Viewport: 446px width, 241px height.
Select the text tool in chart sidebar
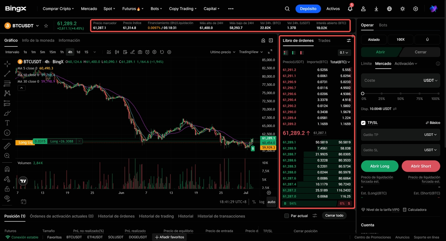pos(7,123)
